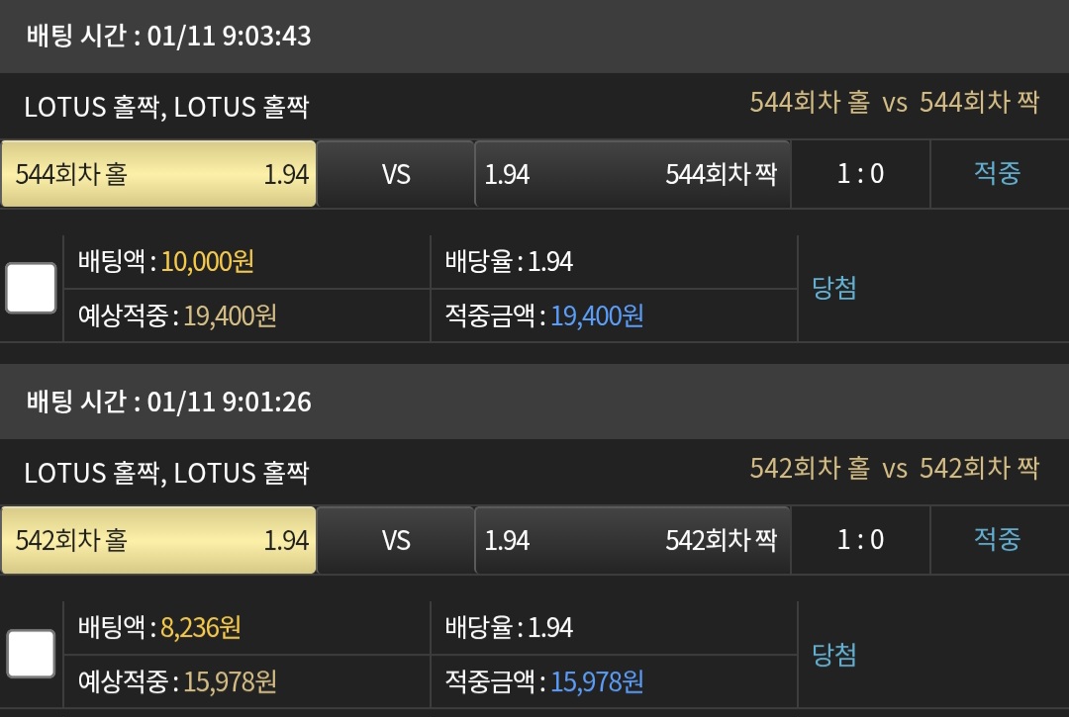Click the 배팅 시간 01/11 9:01:26 header

(x=168, y=403)
